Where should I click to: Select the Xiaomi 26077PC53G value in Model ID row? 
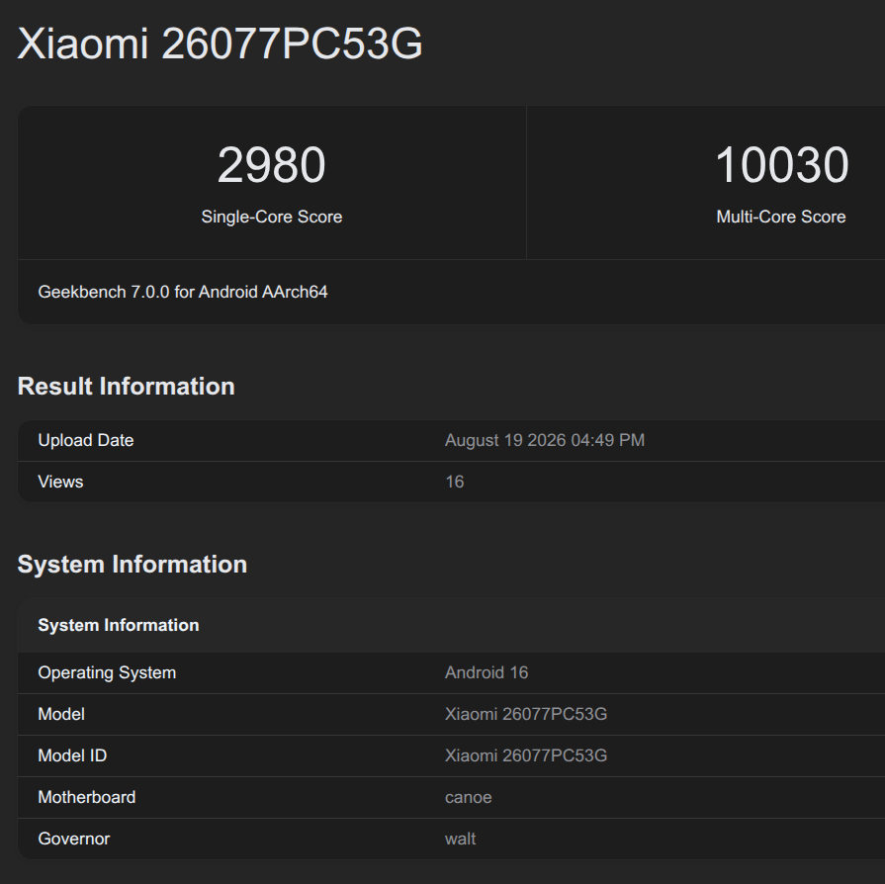526,755
